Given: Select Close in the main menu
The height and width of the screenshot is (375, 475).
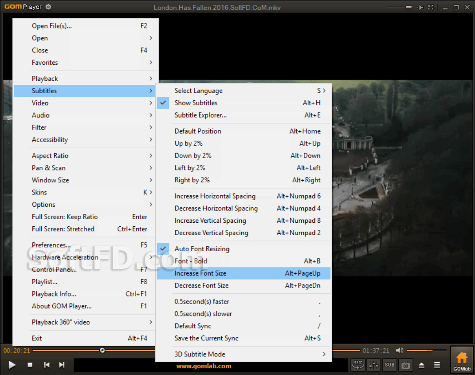Looking at the screenshot, I should (85, 50).
